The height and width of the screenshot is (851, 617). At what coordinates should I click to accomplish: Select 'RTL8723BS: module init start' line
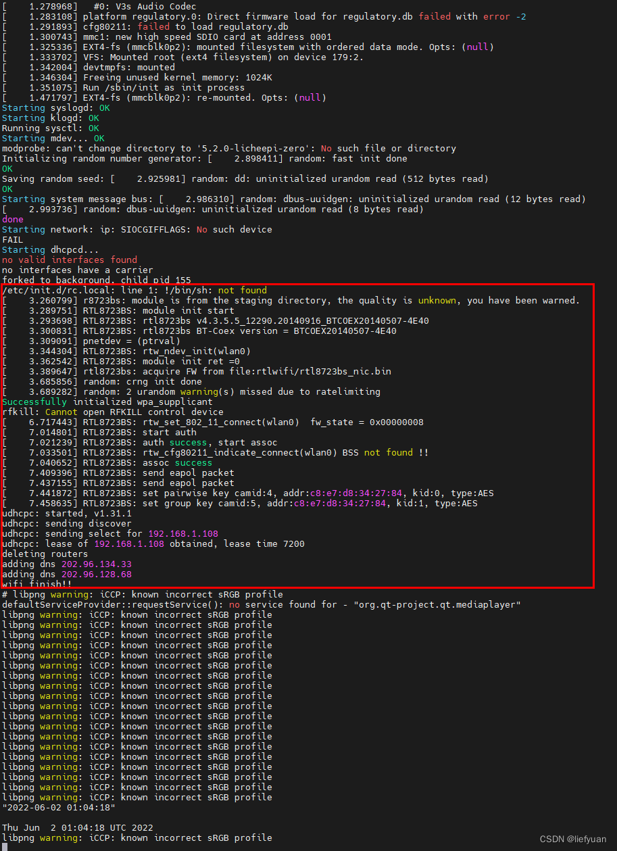[x=118, y=310]
